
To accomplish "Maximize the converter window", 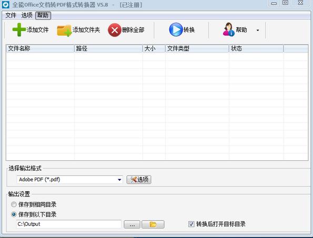I will tap(286, 3).
